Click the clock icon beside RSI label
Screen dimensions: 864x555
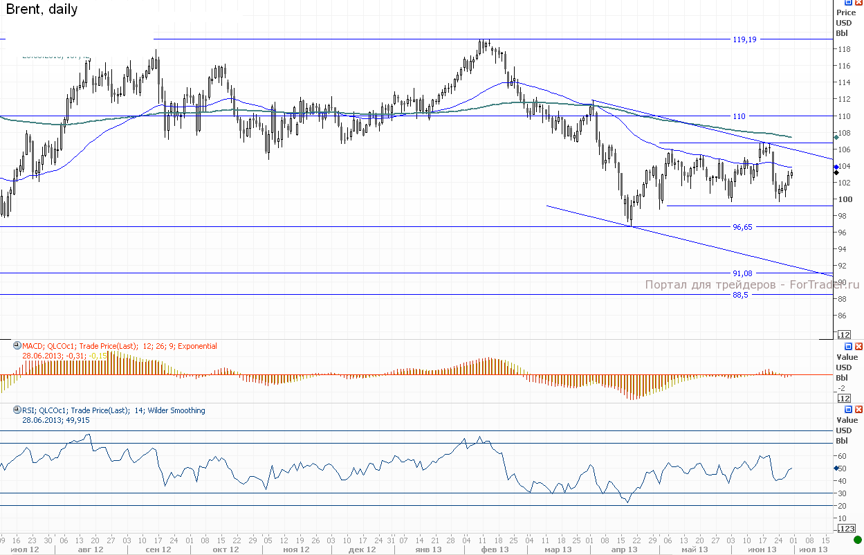coord(17,410)
